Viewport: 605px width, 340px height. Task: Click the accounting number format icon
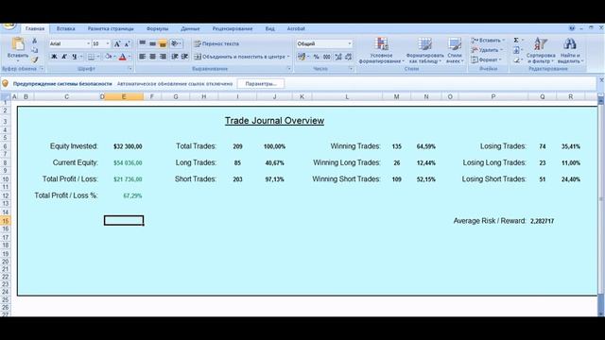tap(301, 57)
